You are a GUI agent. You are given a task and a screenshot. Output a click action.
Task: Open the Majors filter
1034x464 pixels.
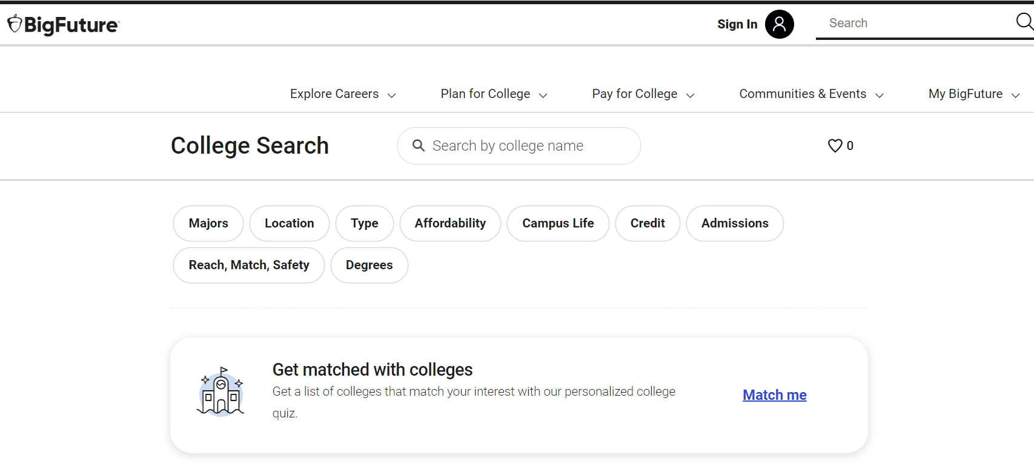[208, 223]
